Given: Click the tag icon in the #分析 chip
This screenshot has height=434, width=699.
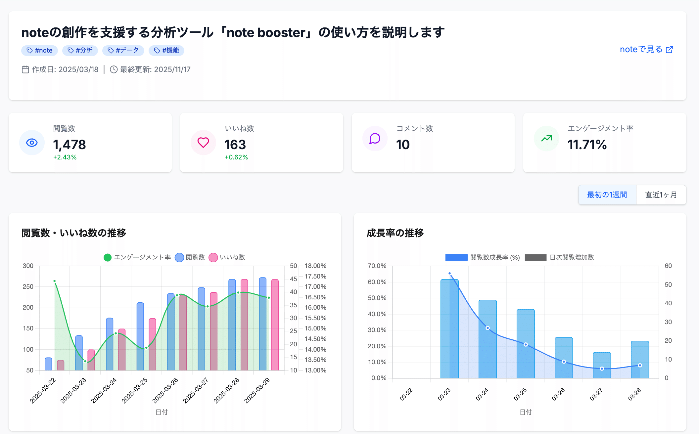Looking at the screenshot, I should pos(70,51).
